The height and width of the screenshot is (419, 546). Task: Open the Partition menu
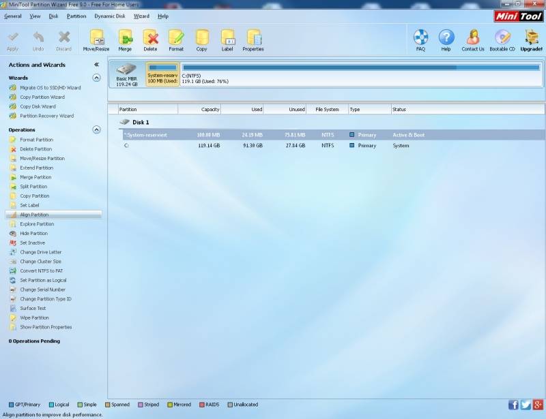[x=76, y=16]
